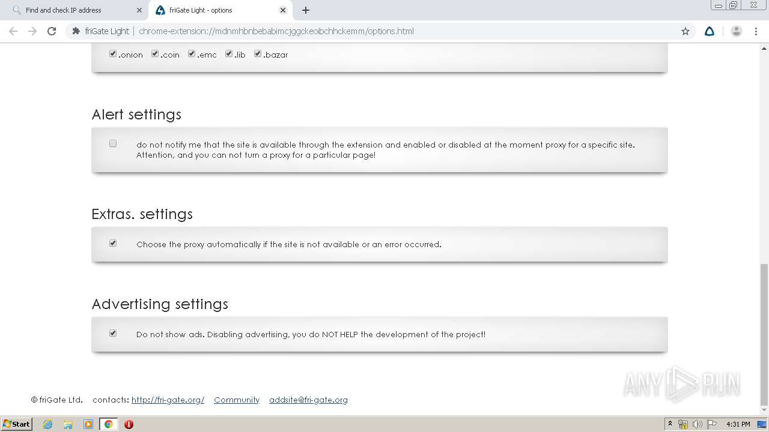
Task: Click the extension puzzle icon in address bar
Action: (x=76, y=31)
